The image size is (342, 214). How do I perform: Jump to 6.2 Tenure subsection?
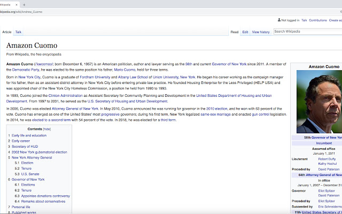point(26,190)
